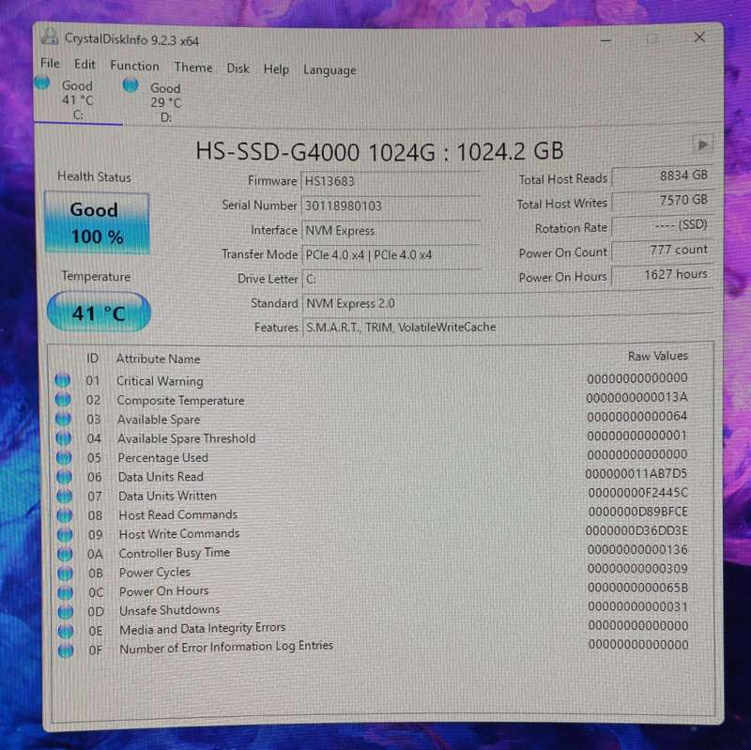751x750 pixels.
Task: Click the status icon for Host Read Commands
Action: pos(65,515)
